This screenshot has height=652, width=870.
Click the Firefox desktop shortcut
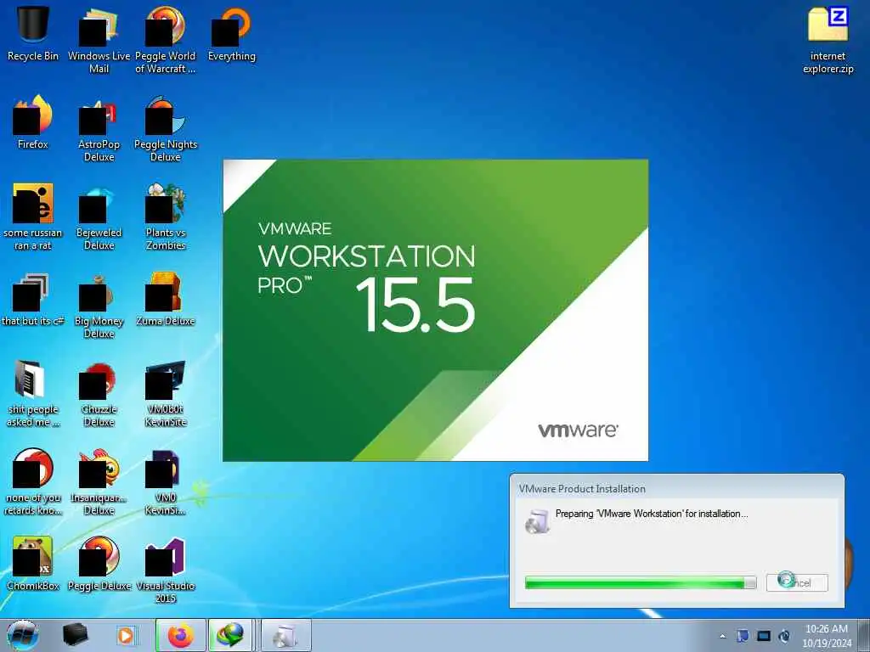point(33,122)
